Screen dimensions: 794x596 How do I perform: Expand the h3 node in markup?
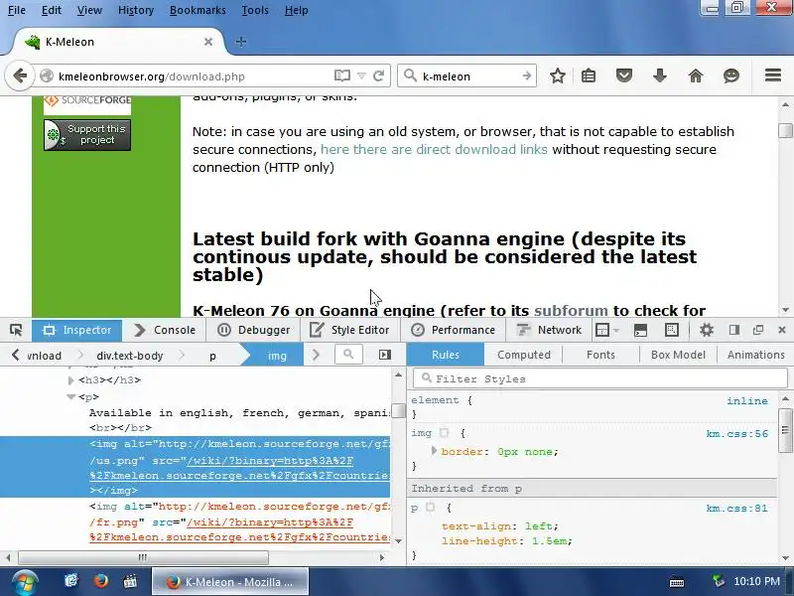pos(70,380)
